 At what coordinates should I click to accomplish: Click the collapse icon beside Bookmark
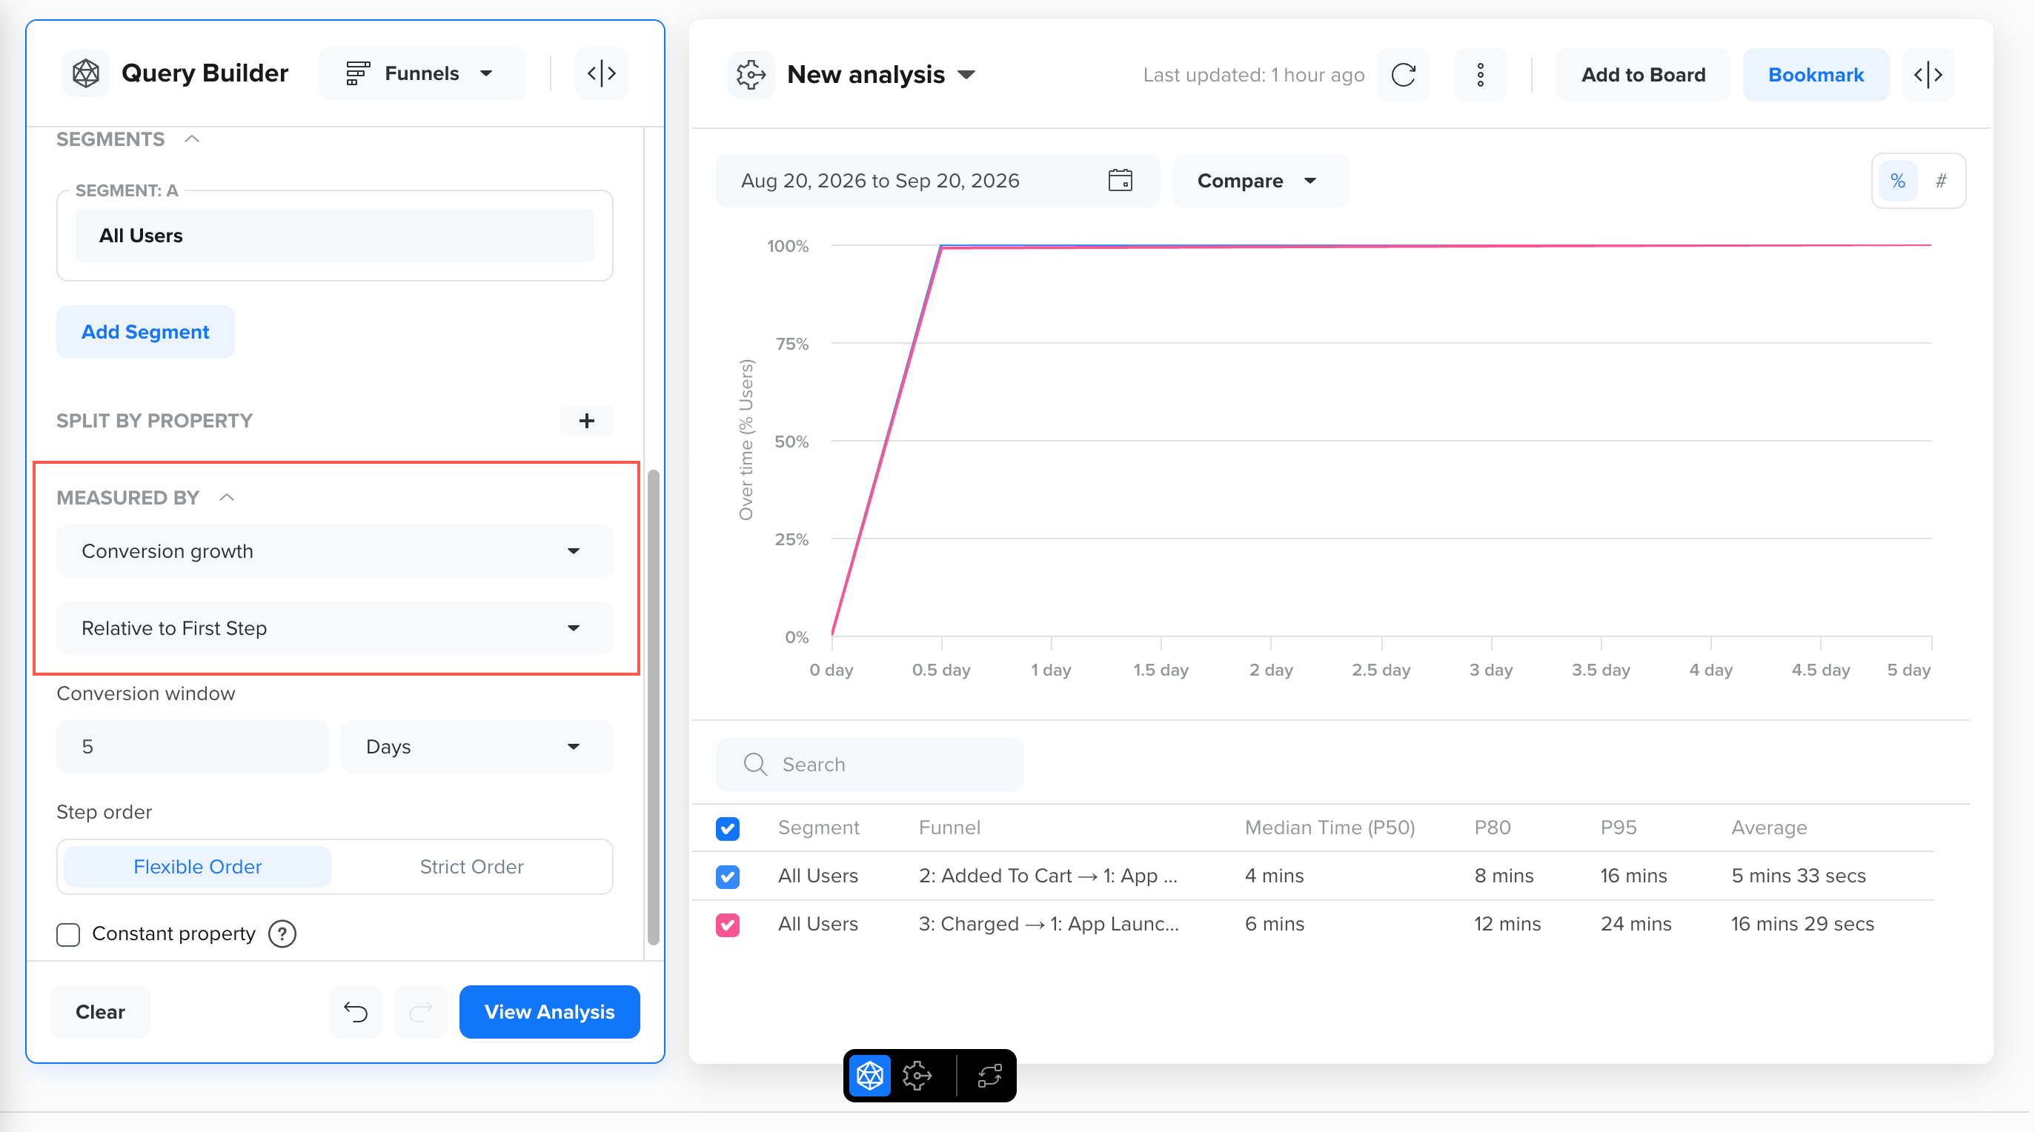(1928, 75)
